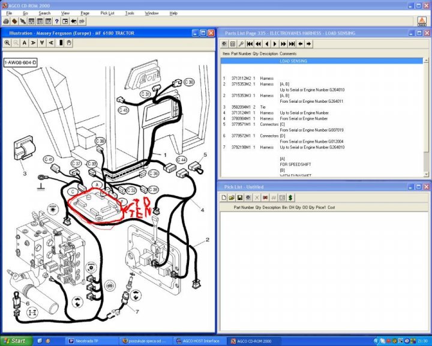
Task: Open the Tools menu
Action: click(130, 13)
